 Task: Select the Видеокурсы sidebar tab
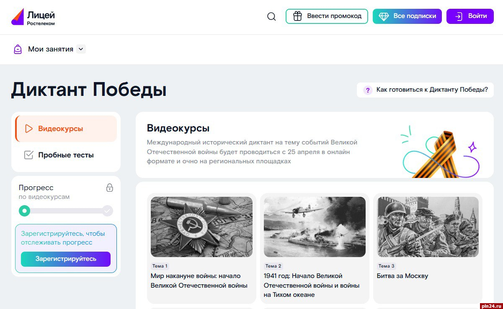coord(66,129)
